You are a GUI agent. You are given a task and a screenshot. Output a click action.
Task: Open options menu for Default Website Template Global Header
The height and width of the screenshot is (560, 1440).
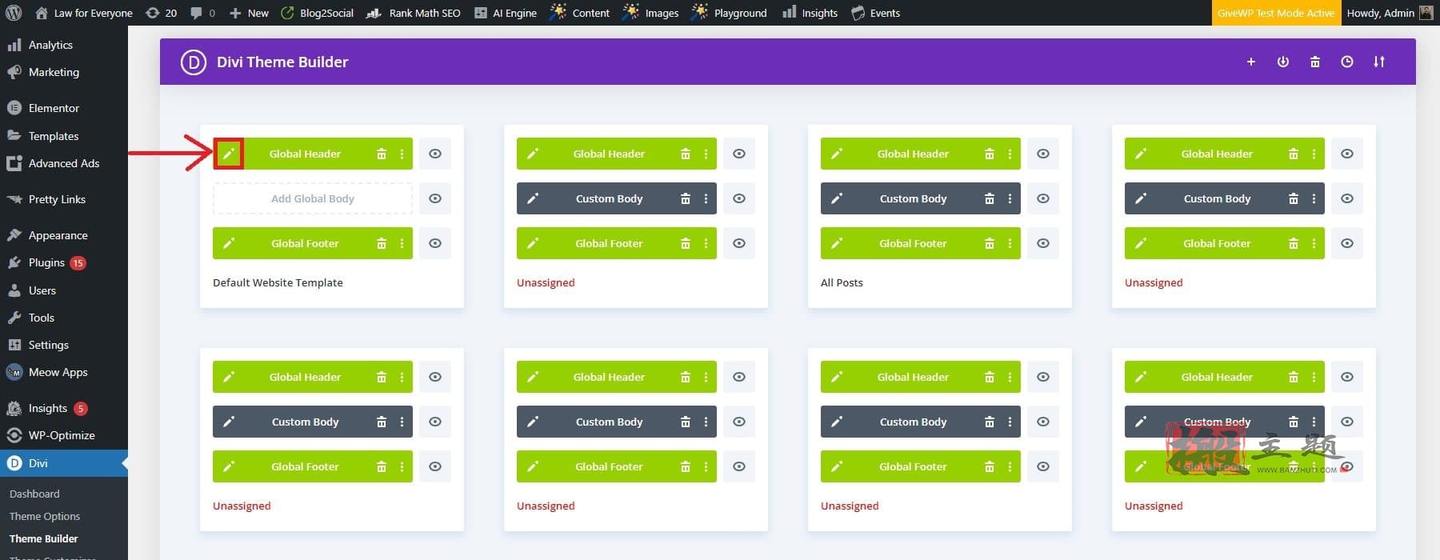click(x=402, y=154)
